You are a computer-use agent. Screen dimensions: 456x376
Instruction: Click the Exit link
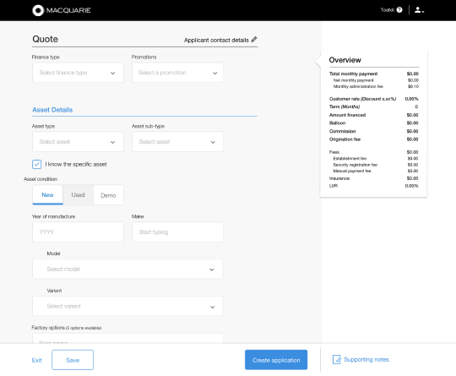pyautogui.click(x=36, y=360)
